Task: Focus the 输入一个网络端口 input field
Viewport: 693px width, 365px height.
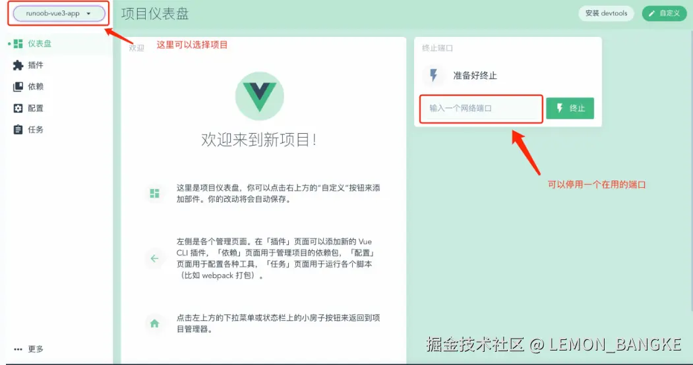Action: pyautogui.click(x=481, y=109)
